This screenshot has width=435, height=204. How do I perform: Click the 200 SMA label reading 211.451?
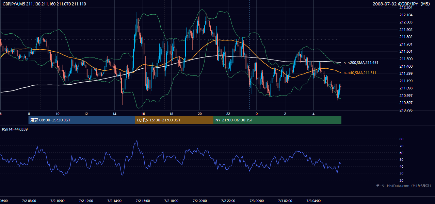click(x=361, y=63)
